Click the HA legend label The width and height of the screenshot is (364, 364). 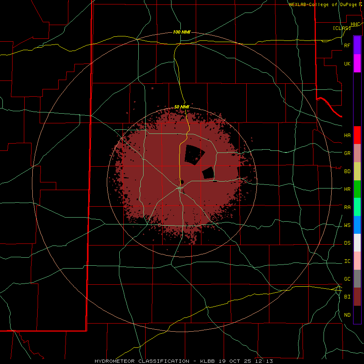(x=347, y=135)
